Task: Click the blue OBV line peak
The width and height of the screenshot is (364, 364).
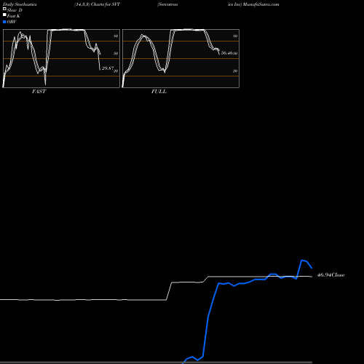Action: click(302, 260)
